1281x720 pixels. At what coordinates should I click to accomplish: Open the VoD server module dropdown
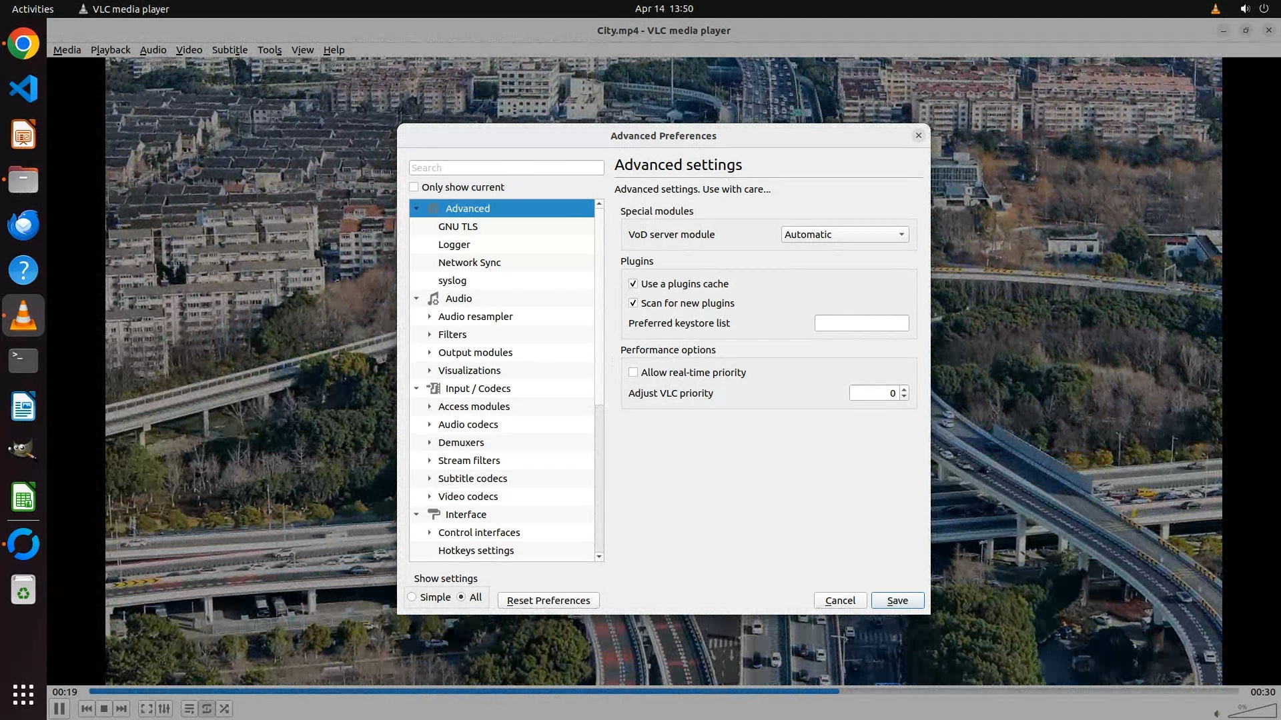pyautogui.click(x=845, y=235)
